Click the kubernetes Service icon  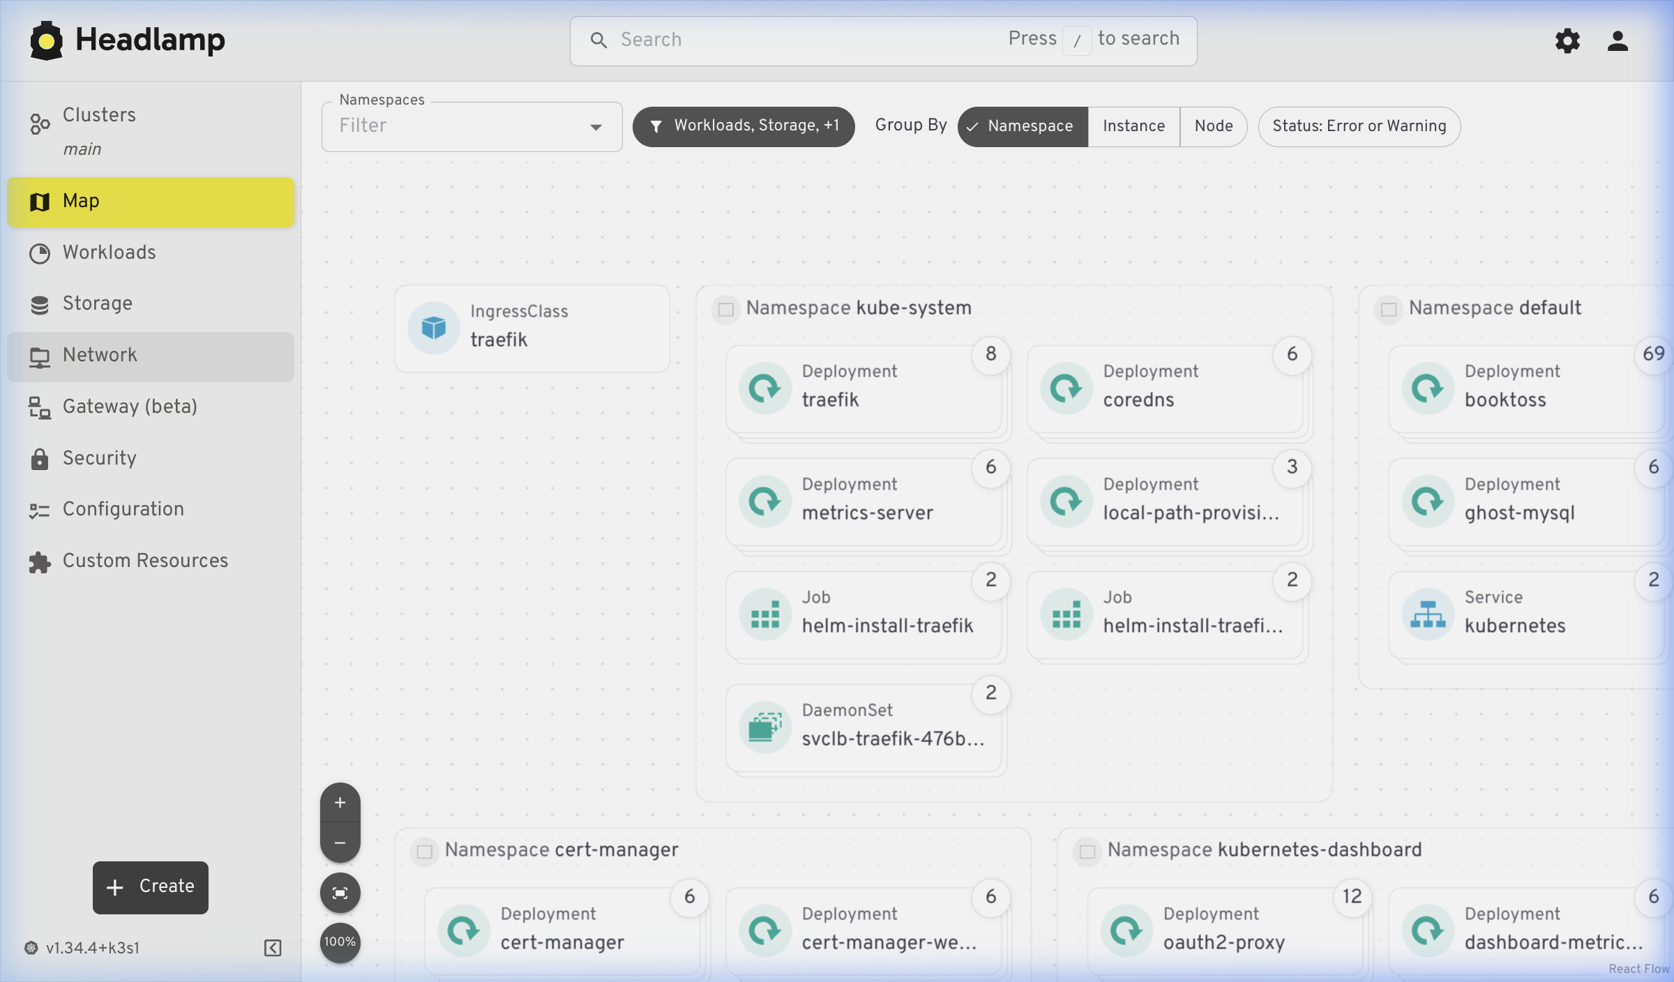tap(1428, 614)
